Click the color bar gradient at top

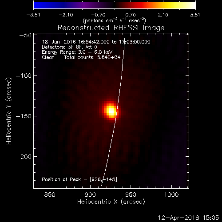pos(115,5)
